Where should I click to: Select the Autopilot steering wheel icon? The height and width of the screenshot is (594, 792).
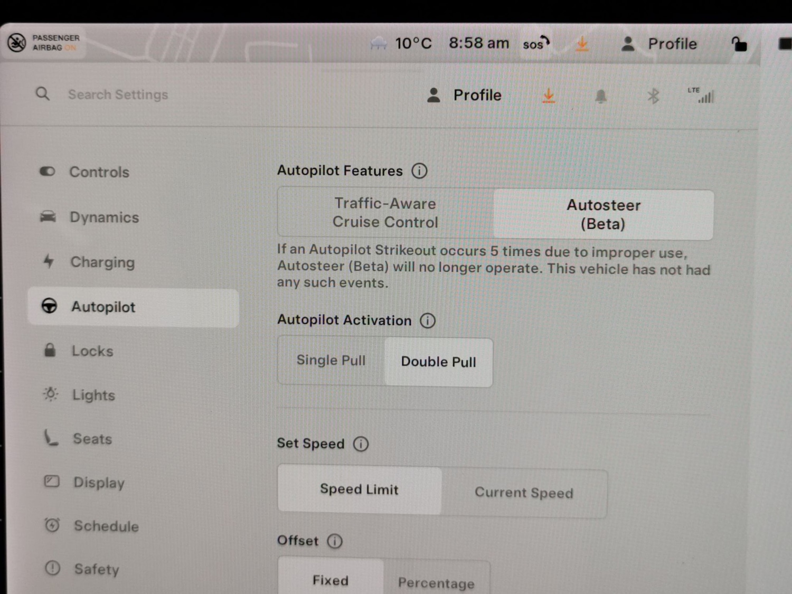point(50,306)
